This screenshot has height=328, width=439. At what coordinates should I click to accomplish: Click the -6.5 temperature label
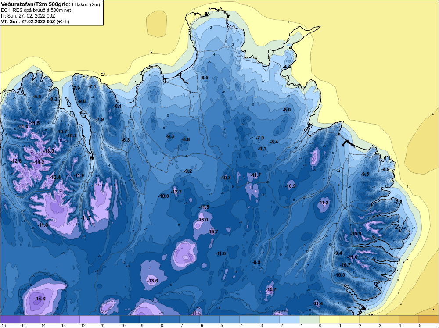coord(204,78)
